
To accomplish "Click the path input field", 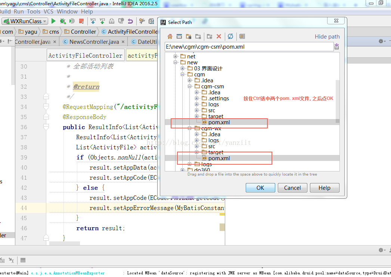I will 249,47.
